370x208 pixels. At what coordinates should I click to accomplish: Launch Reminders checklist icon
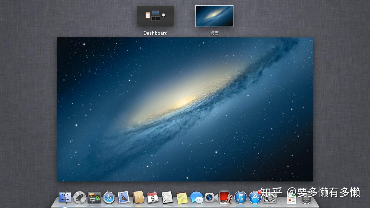[x=167, y=197]
